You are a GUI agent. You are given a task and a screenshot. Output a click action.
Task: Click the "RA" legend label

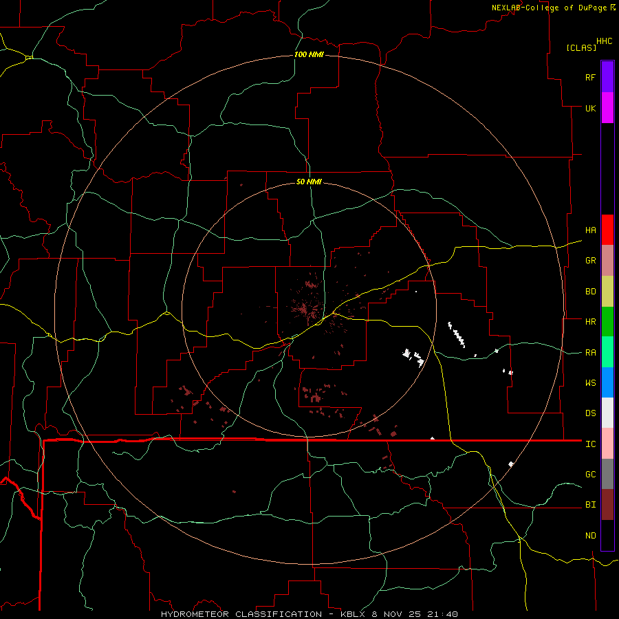click(591, 353)
